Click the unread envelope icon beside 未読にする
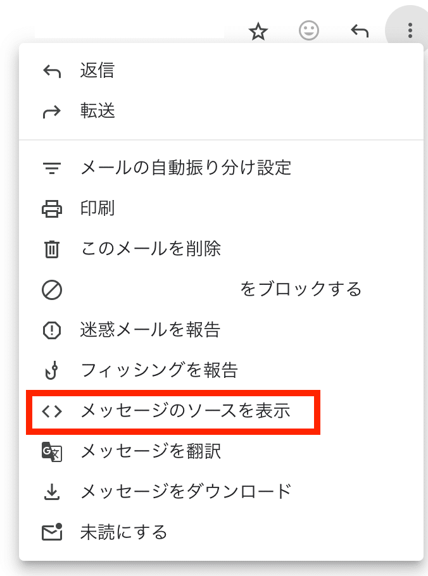The width and height of the screenshot is (428, 576). (52, 532)
